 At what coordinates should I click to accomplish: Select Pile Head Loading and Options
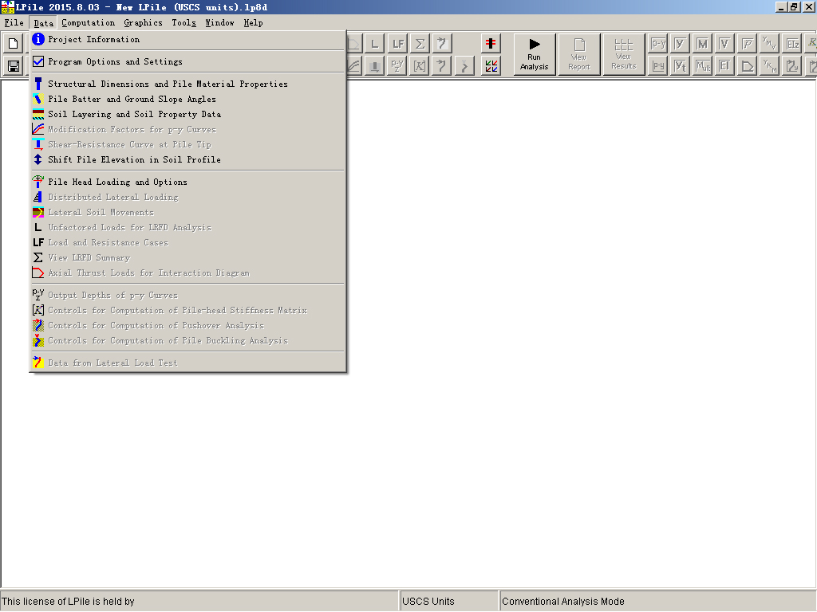[187, 182]
